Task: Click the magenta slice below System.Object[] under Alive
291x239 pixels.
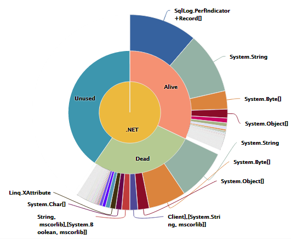Action: (x=209, y=119)
